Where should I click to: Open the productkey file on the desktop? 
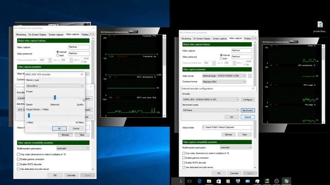point(320,27)
